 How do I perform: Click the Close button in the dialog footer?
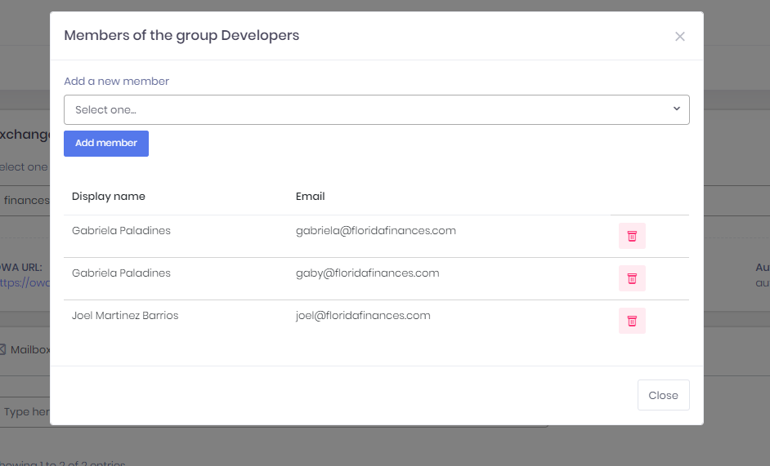click(663, 395)
